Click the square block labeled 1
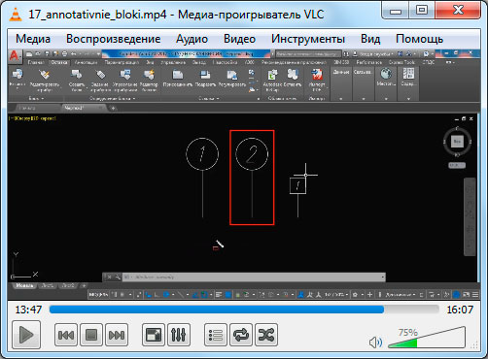Image resolution: width=488 pixels, height=359 pixels. tap(297, 185)
